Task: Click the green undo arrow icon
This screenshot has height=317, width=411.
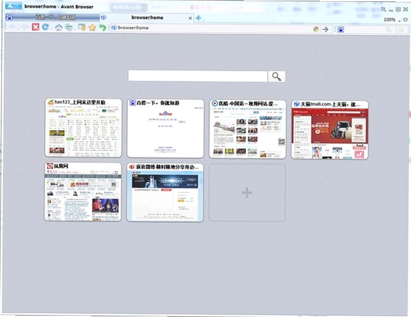Action: (x=102, y=27)
